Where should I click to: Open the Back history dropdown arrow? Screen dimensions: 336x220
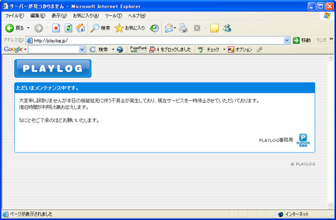(x=28, y=28)
